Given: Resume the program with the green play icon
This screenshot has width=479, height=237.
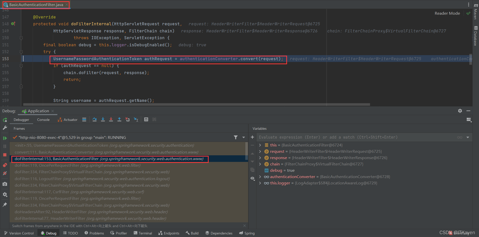Looking at the screenshot, I should (x=5, y=138).
